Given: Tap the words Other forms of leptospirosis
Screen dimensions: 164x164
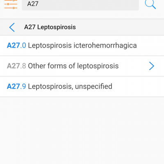Looking at the screenshot, I should [73, 66].
